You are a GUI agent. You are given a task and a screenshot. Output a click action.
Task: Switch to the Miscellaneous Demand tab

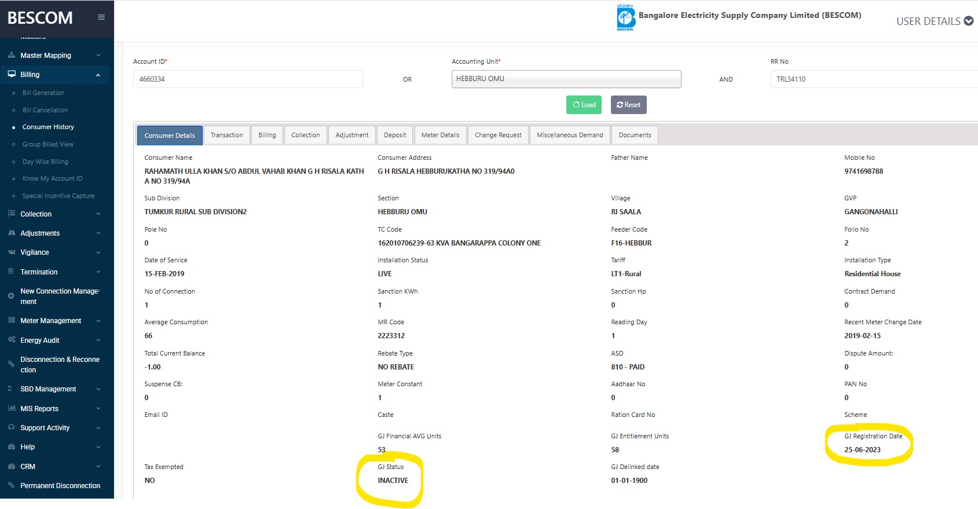tap(570, 135)
